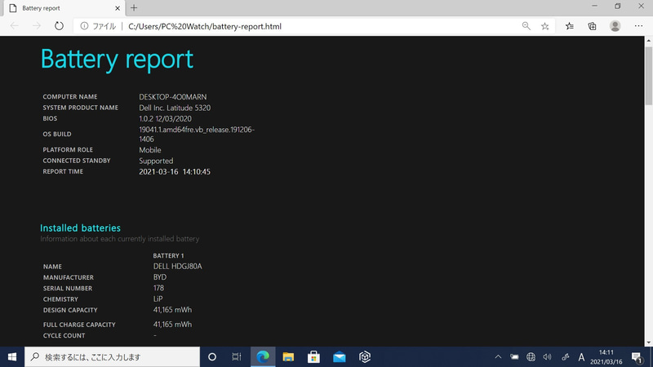The height and width of the screenshot is (367, 653).
Task: Select battery name DELL HDGJ80A
Action: tap(177, 267)
